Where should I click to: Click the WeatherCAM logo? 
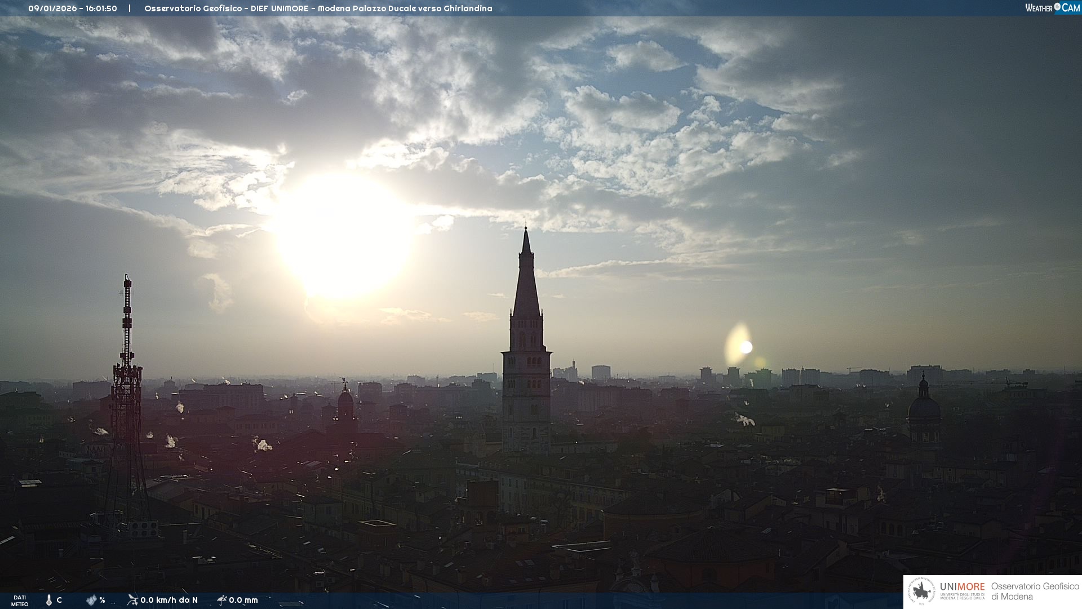click(x=1052, y=8)
